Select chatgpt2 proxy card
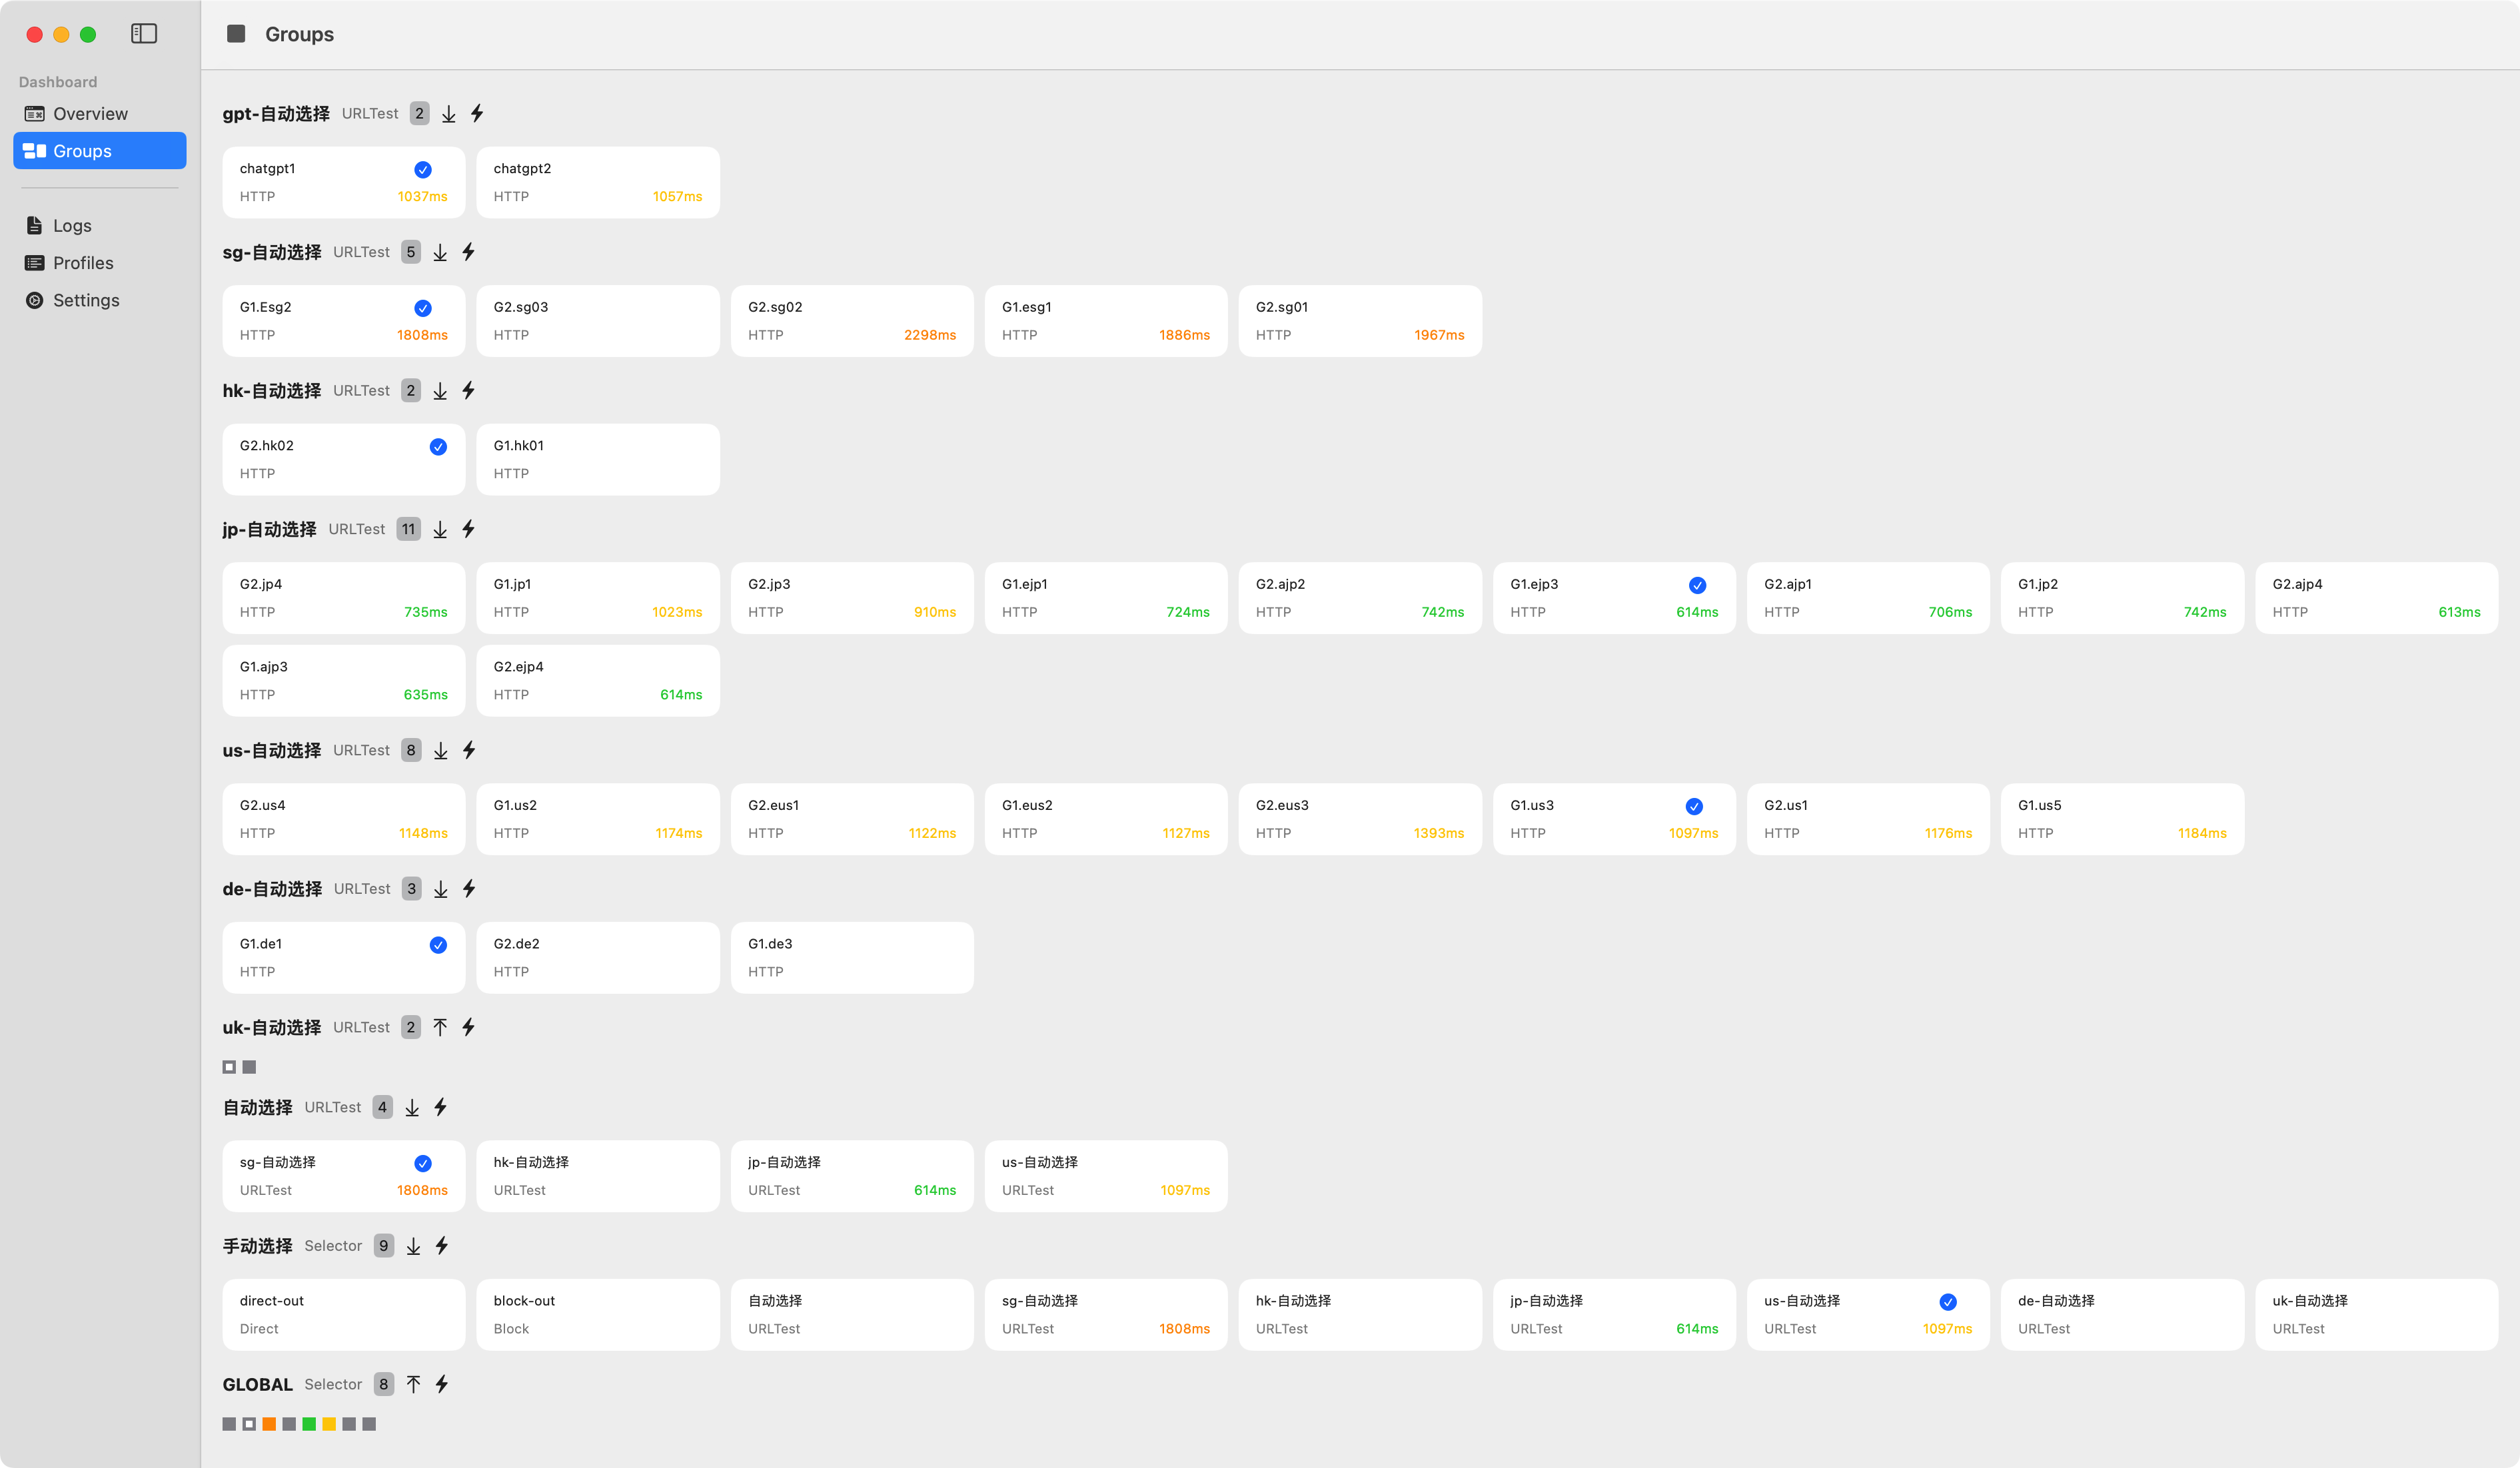Viewport: 2520px width, 1468px height. [x=598, y=183]
